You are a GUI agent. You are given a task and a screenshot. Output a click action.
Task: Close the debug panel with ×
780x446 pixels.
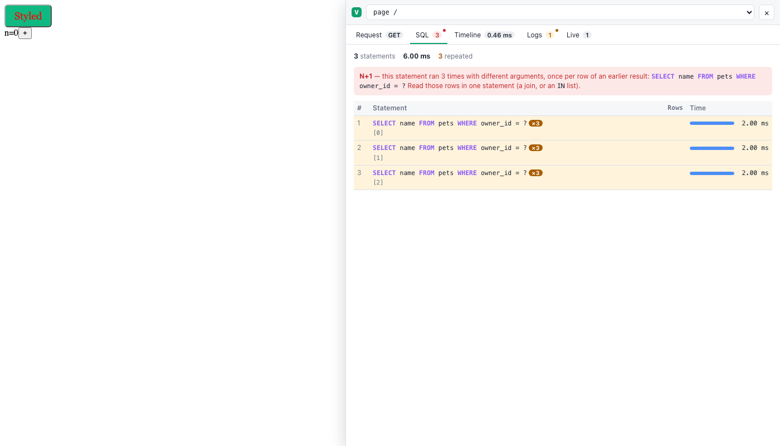(767, 12)
